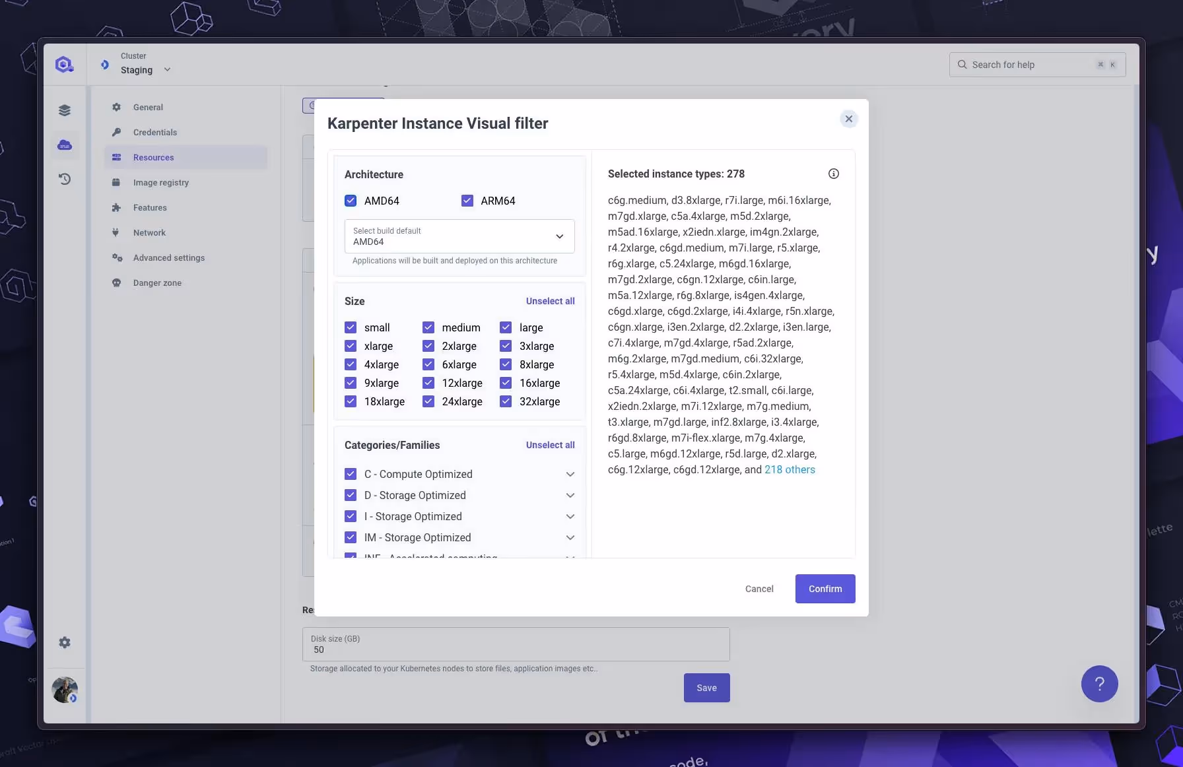Image resolution: width=1183 pixels, height=767 pixels.
Task: Uncheck the AMD64 architecture checkbox
Action: (351, 201)
